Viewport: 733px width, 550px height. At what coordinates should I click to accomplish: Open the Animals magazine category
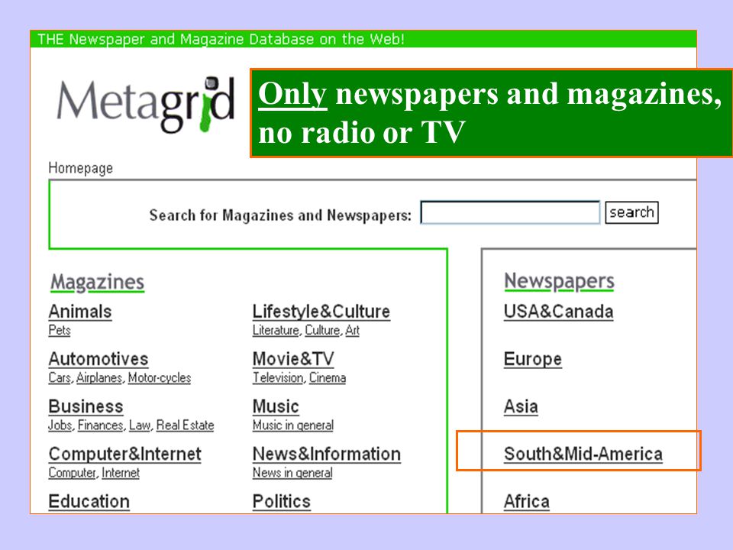pos(80,312)
